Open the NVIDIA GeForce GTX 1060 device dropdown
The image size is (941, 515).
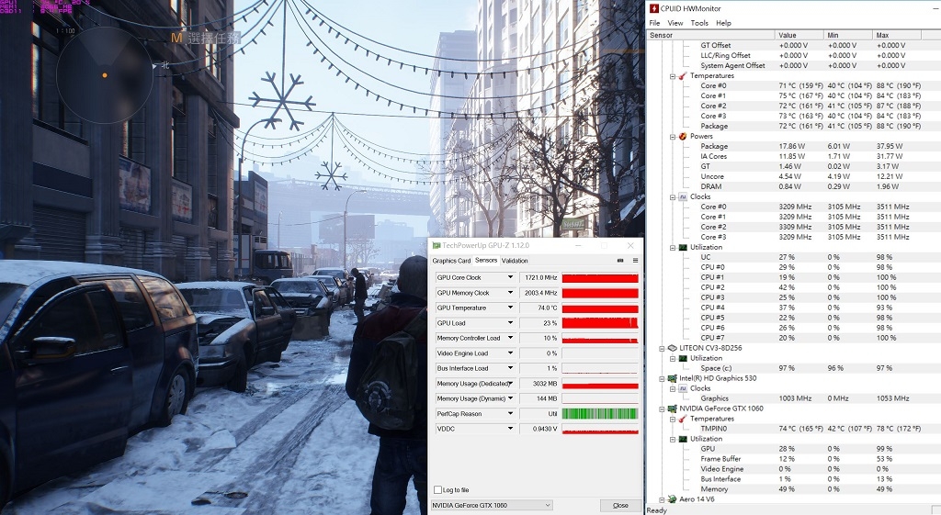coord(492,506)
